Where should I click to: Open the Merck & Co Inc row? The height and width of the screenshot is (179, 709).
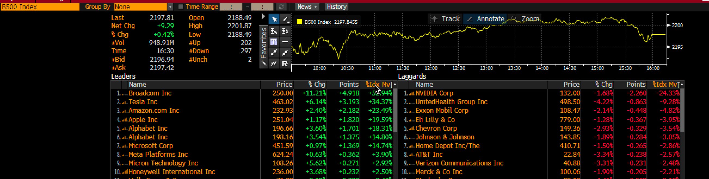coord(540,172)
